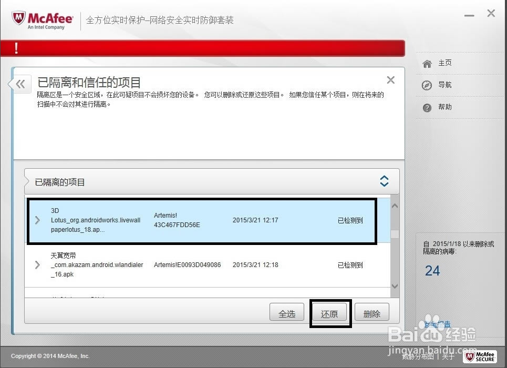This screenshot has height=368, width=507.
Task: Click the question mark help icon
Action: tap(427, 107)
